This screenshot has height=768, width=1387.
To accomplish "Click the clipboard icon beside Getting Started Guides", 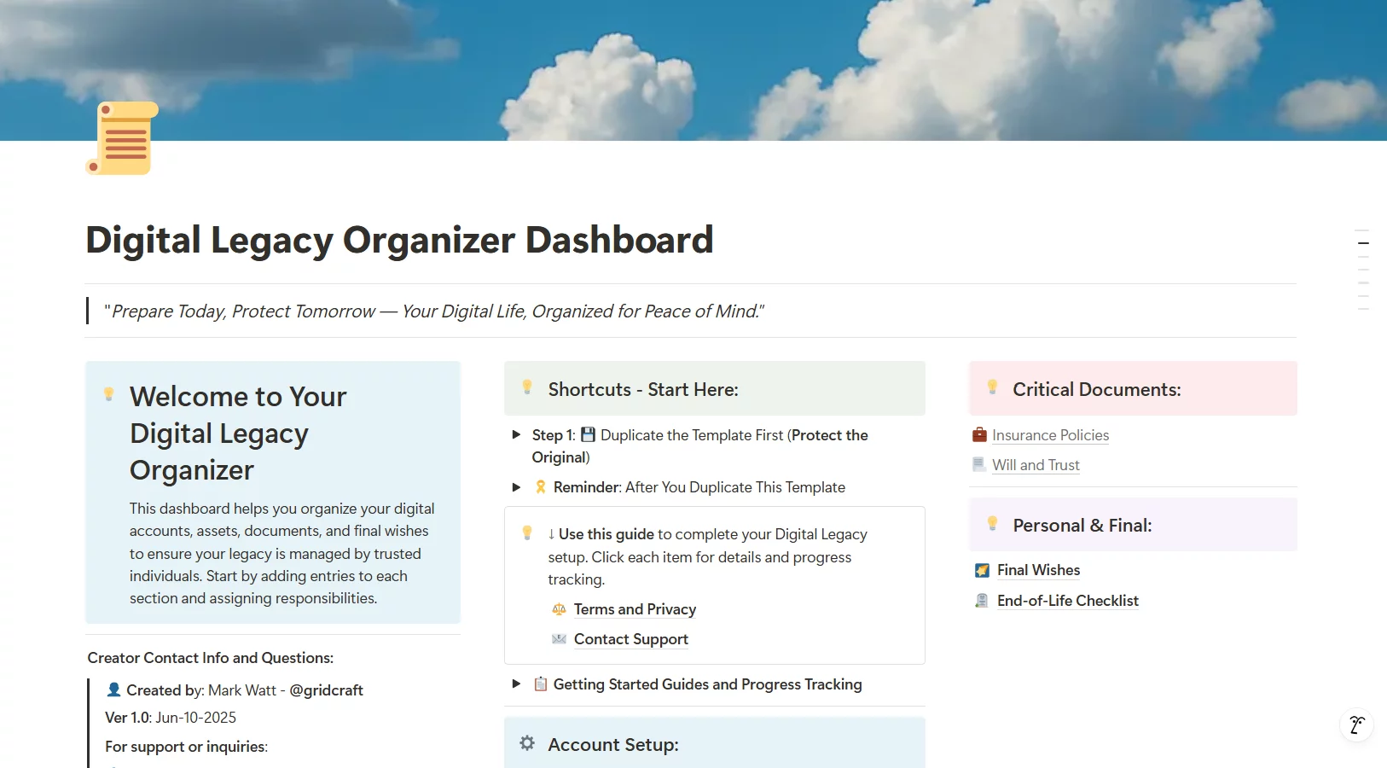I will click(x=540, y=684).
